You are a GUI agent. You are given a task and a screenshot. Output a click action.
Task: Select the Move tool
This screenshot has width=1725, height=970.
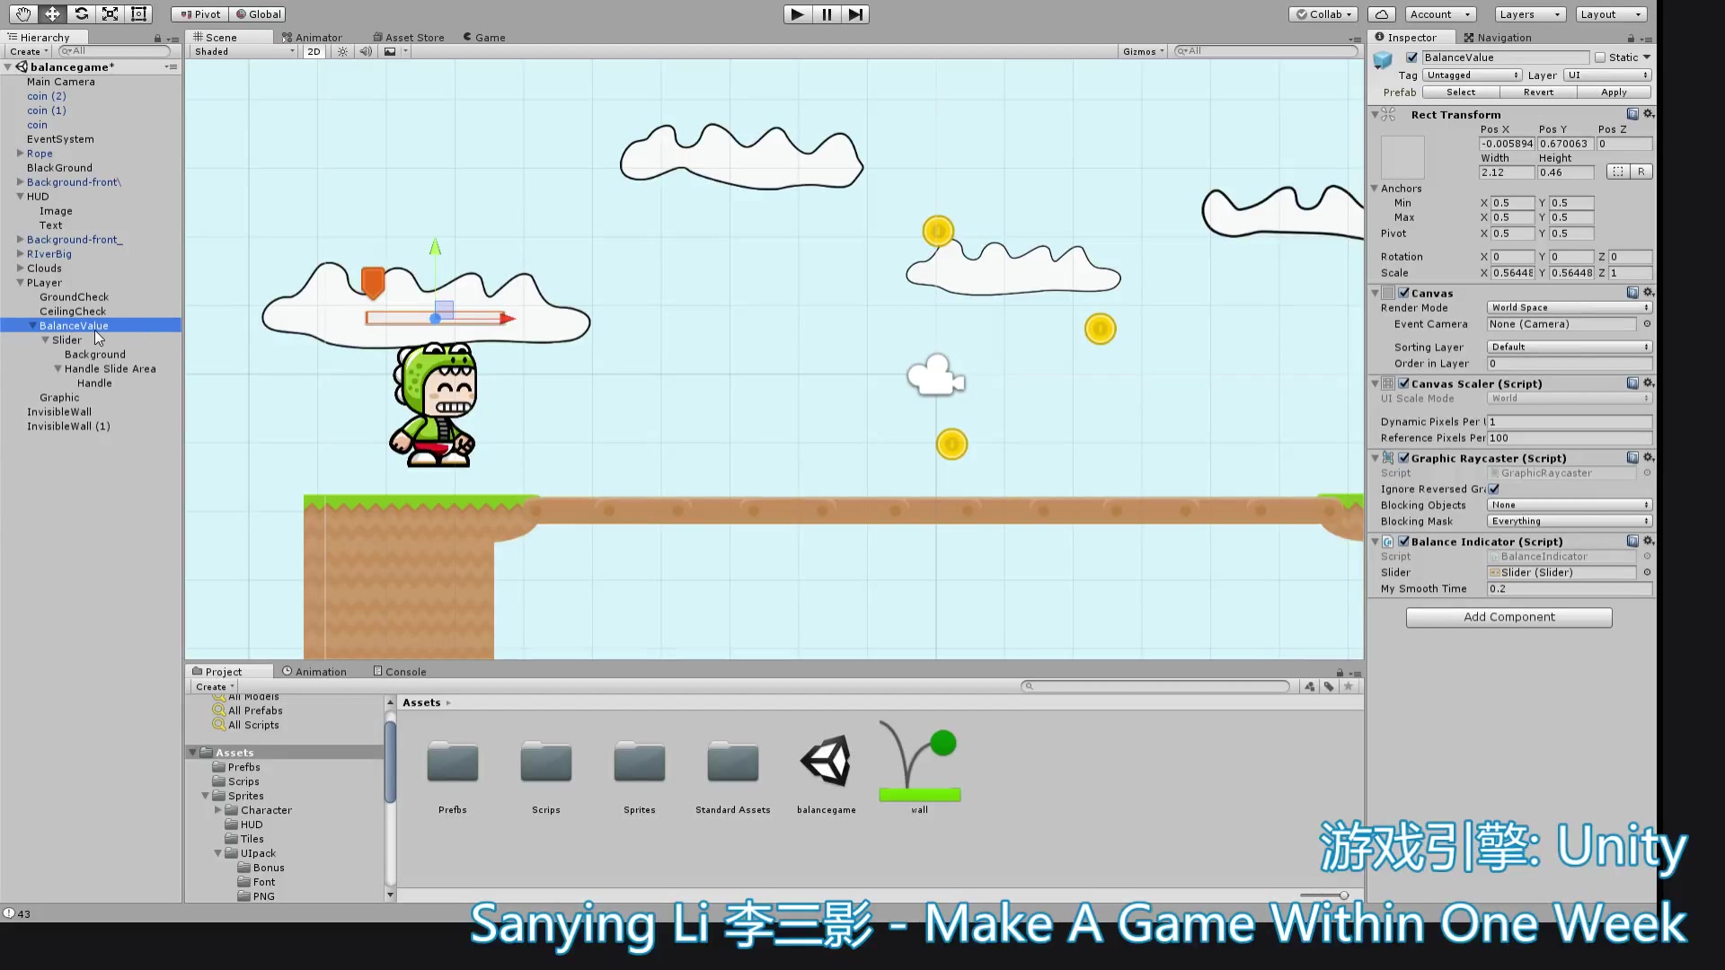pyautogui.click(x=52, y=13)
